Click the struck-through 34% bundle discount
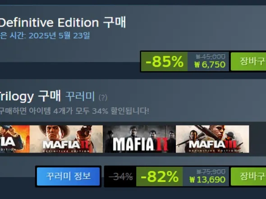The width and height of the screenshot is (266, 199). pyautogui.click(x=121, y=176)
